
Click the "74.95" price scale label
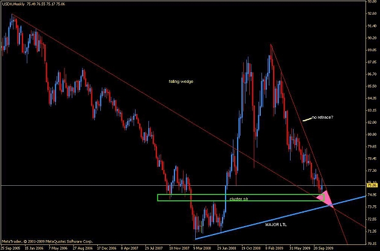pyautogui.click(x=372, y=195)
